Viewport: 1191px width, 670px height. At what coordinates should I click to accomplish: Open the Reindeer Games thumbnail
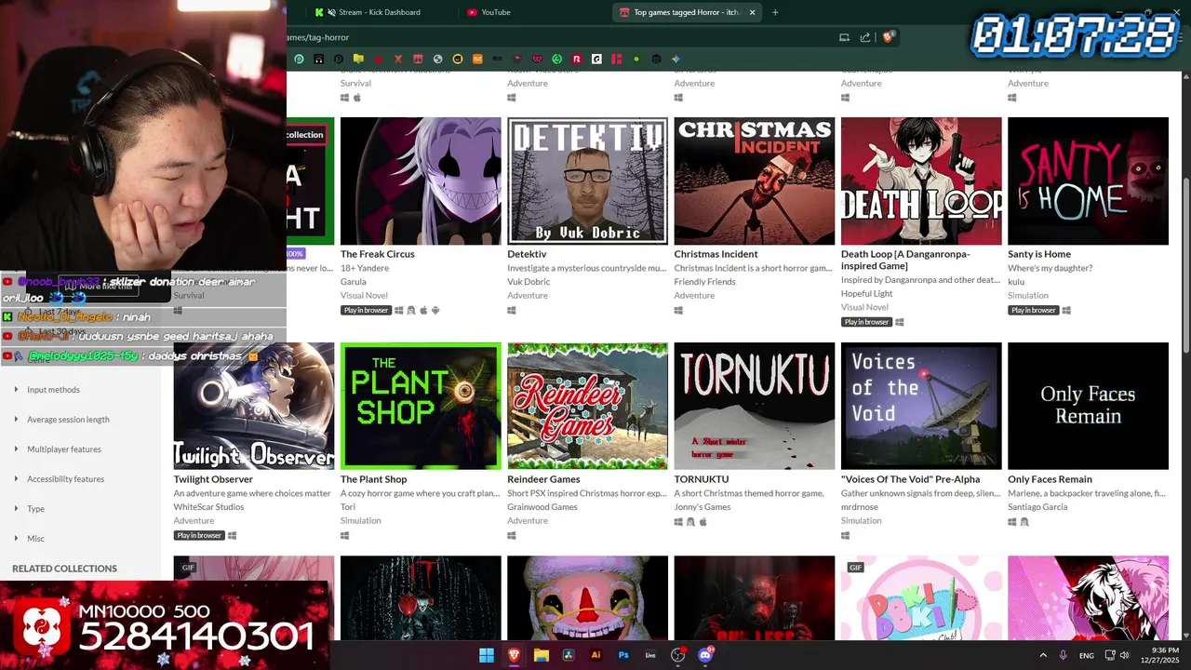tap(587, 406)
